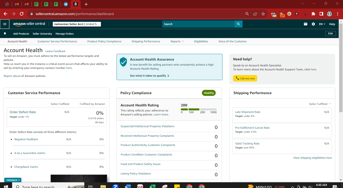Open the Chrome three-dot menu
Image resolution: width=343 pixels, height=188 pixels.
click(337, 14)
